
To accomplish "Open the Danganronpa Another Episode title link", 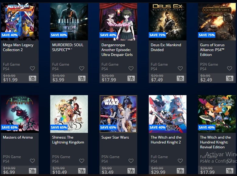I will coord(117,50).
